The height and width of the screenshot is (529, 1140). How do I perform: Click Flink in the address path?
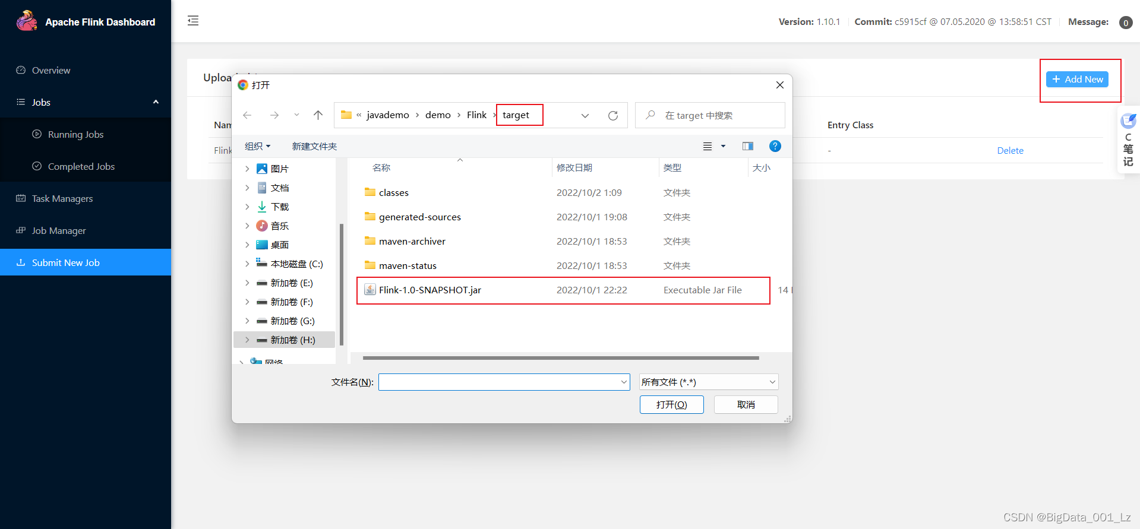click(476, 115)
